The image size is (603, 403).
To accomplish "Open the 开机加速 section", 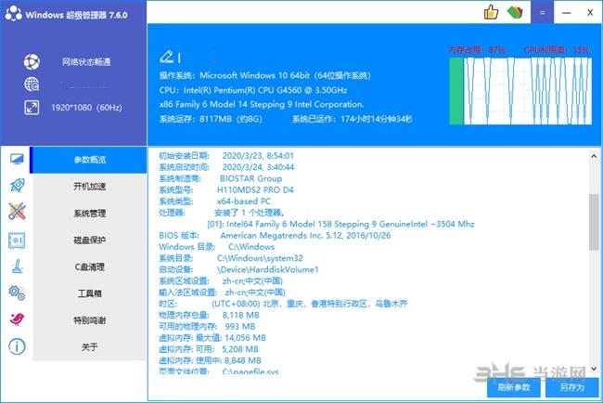I will click(90, 187).
